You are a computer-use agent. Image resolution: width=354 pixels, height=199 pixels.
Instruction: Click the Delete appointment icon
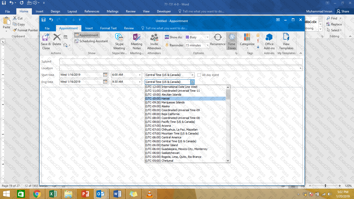[57, 40]
